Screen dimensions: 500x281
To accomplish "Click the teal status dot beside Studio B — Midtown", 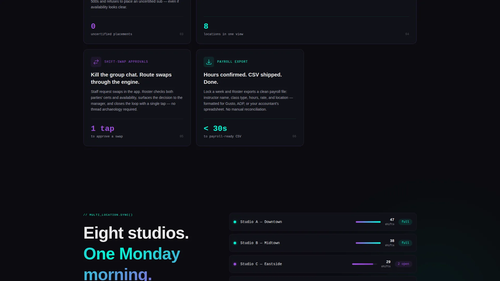I will click(235, 243).
